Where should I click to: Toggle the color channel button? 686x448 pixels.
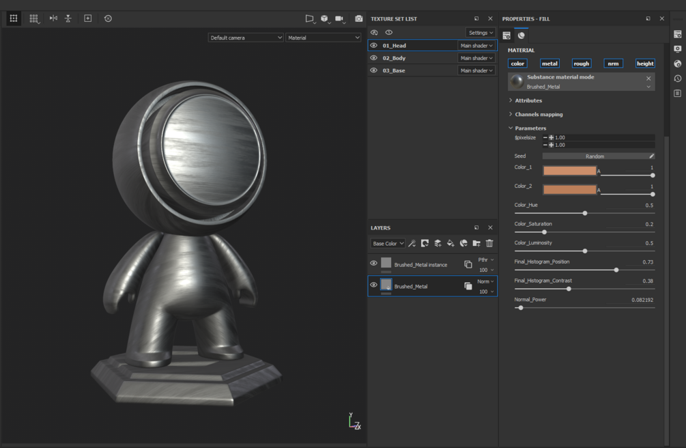[517, 64]
